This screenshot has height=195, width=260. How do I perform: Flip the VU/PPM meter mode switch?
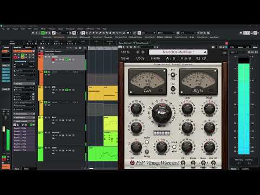click(x=173, y=89)
